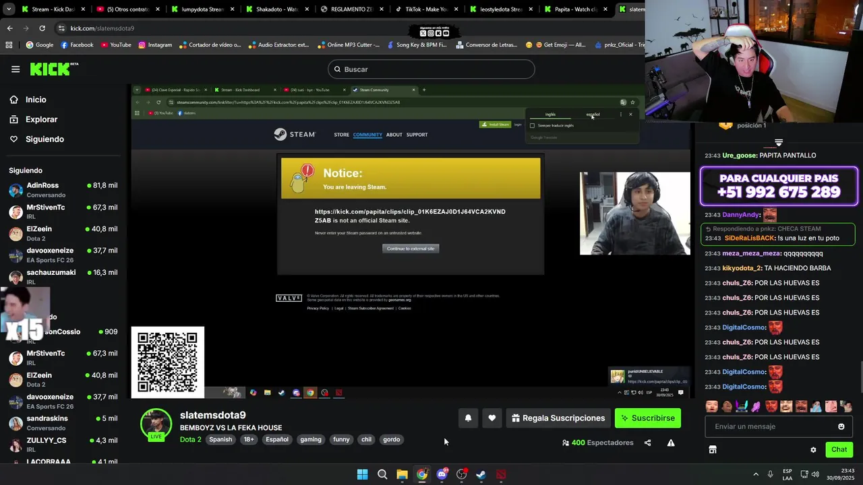This screenshot has width=863, height=485.
Task: Click the funny tag
Action: [x=341, y=439]
